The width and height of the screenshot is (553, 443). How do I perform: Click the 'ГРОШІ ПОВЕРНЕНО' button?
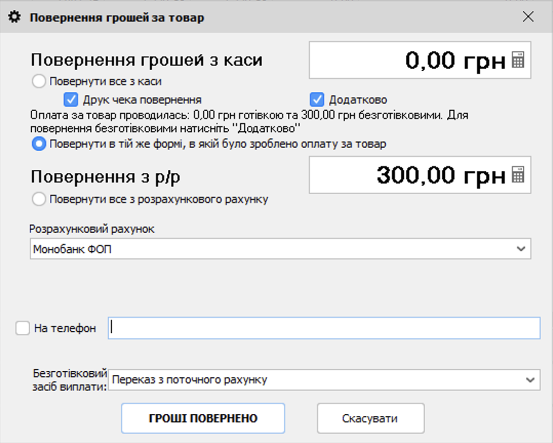point(203,418)
